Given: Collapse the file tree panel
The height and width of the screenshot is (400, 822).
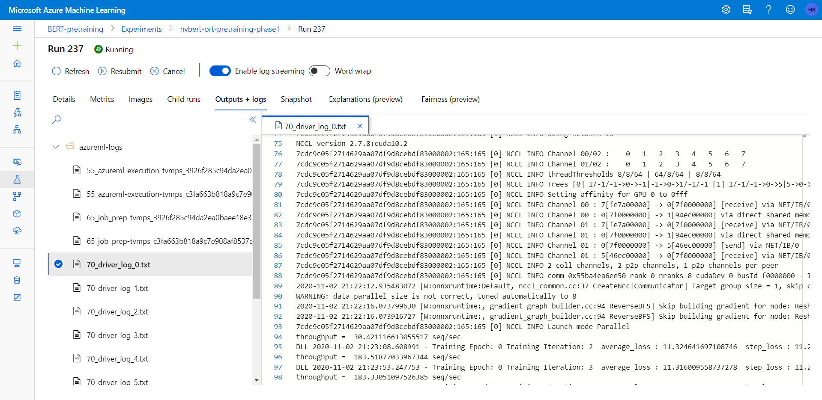Looking at the screenshot, I should pos(253,119).
